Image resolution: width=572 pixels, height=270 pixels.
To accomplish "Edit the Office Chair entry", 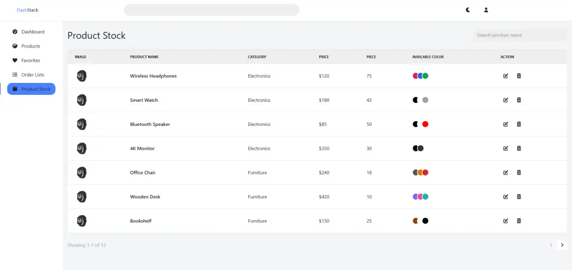I will [506, 172].
